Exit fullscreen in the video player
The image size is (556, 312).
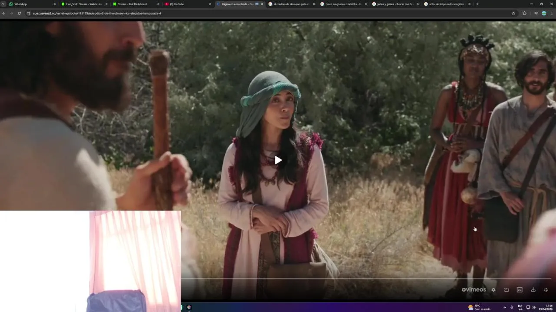tap(546, 290)
